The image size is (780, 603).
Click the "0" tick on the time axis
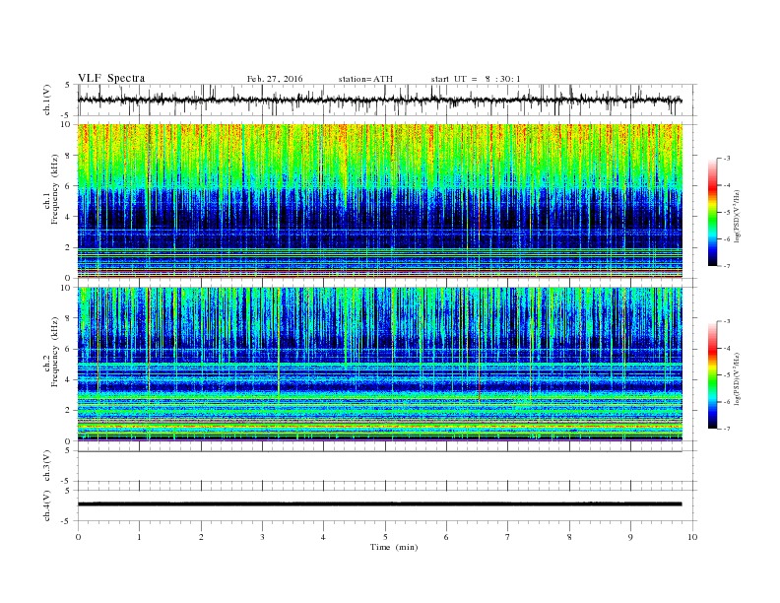tap(78, 537)
